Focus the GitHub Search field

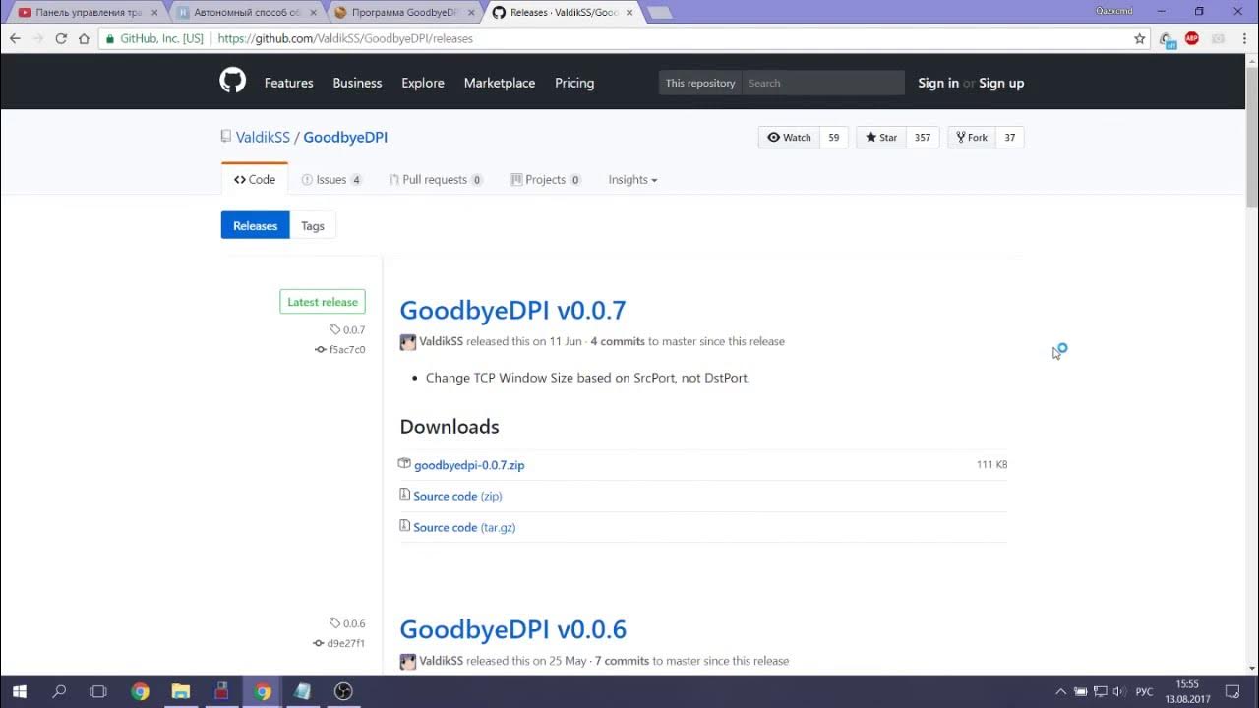[x=823, y=83]
